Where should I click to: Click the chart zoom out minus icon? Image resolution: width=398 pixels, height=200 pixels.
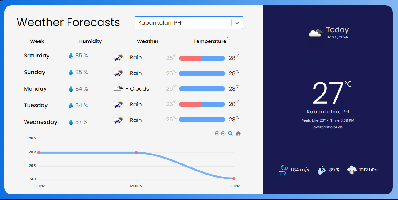click(224, 134)
